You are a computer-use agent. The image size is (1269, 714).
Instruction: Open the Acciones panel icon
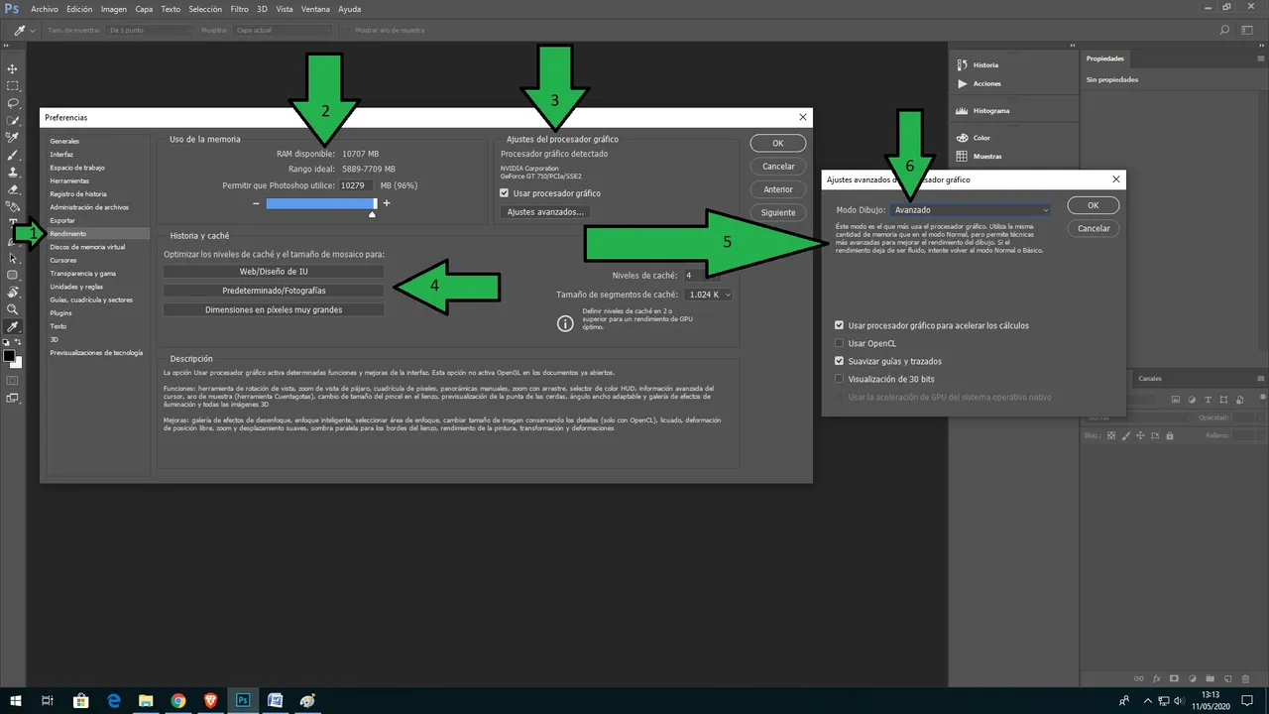pos(962,83)
